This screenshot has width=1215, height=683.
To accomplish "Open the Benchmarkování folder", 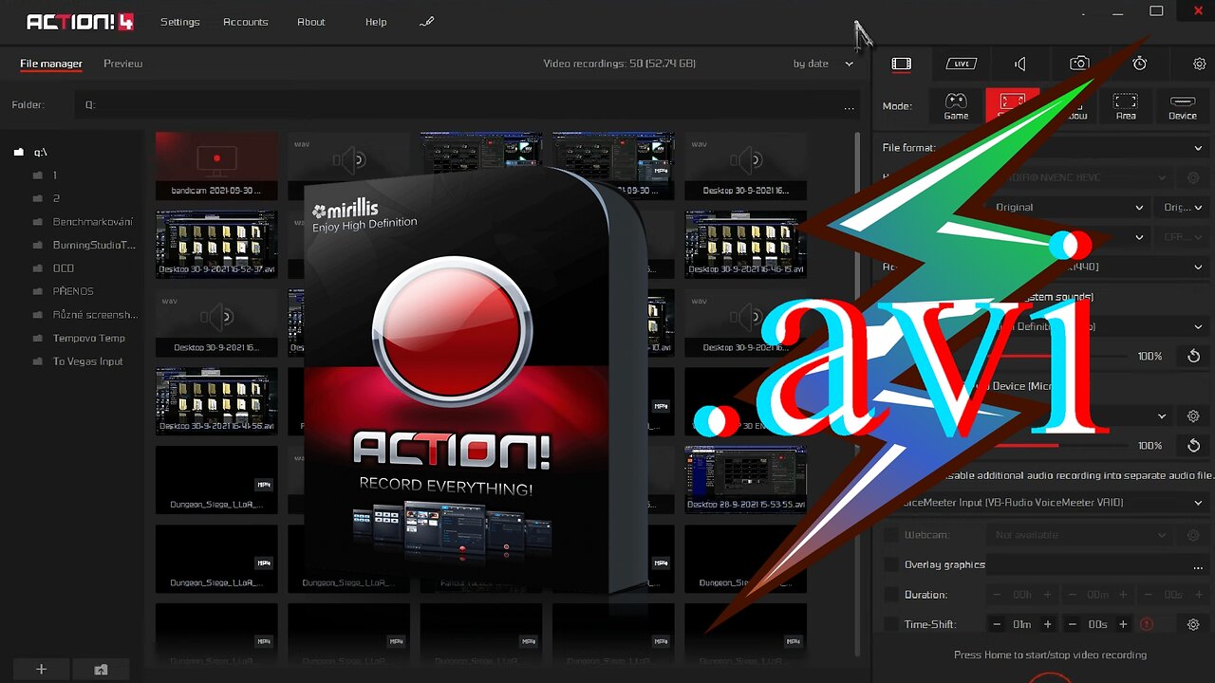I will (93, 222).
